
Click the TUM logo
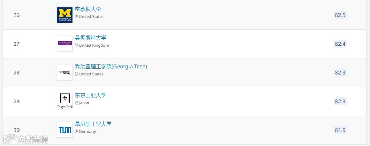click(x=64, y=130)
